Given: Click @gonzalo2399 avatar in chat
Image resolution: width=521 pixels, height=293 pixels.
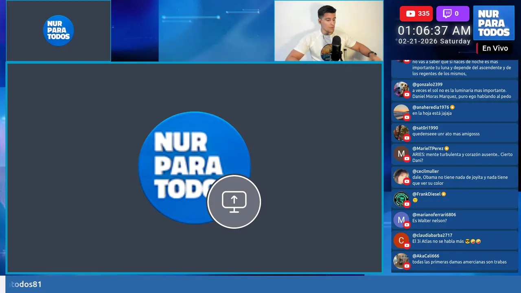Looking at the screenshot, I should coord(401,90).
